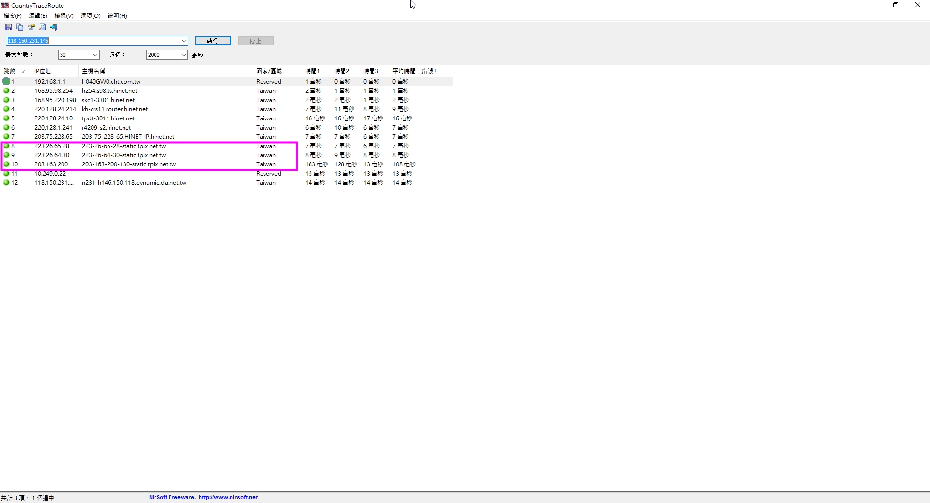Click hostname 203-163-200-130-static.tpix.net.tw
The height and width of the screenshot is (503, 930).
[129, 164]
